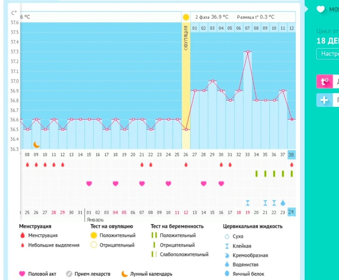Select the pink heart marker on day 15
The image size is (339, 280).
[89, 184]
